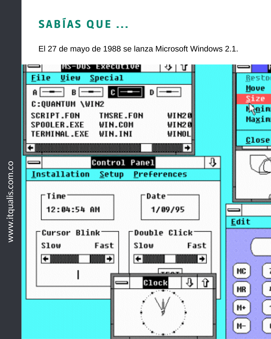
Task: Click Double Click right arrow toward Fast
Action: coord(202,259)
